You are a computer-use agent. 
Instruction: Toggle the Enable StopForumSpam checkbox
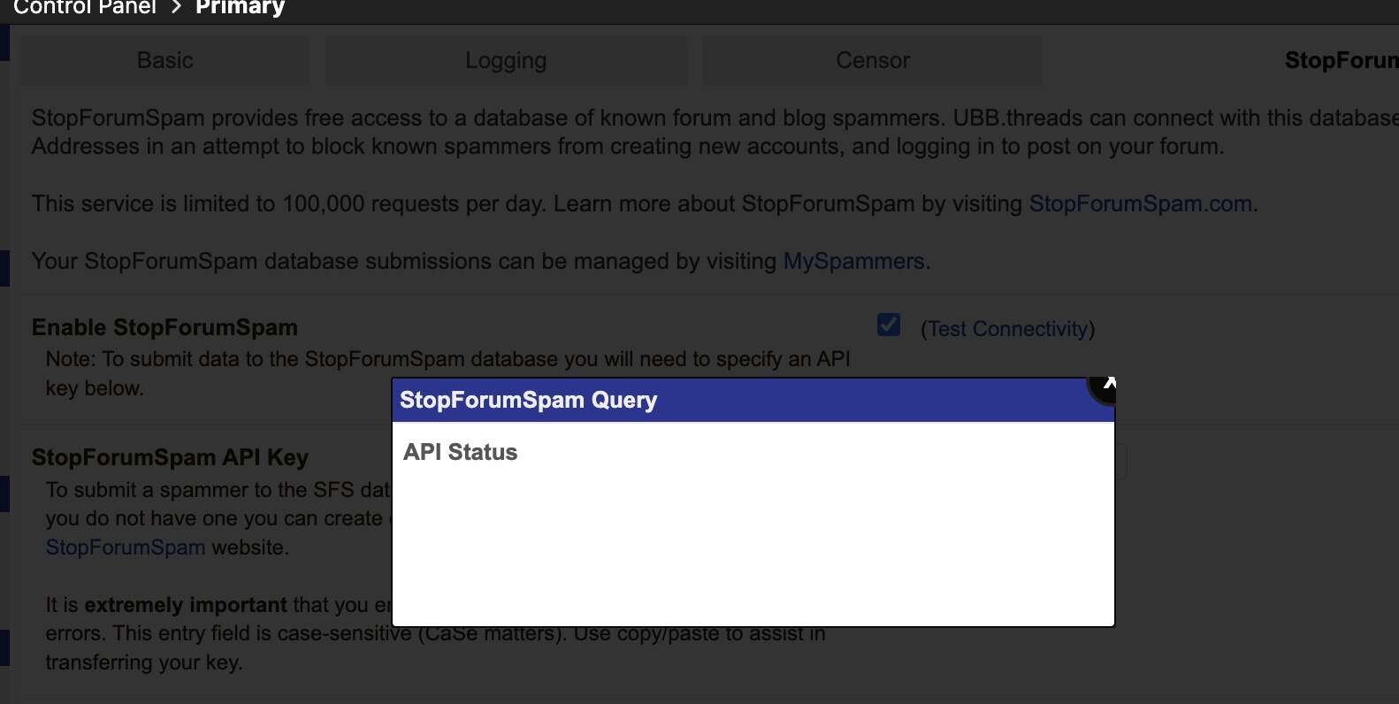(889, 325)
